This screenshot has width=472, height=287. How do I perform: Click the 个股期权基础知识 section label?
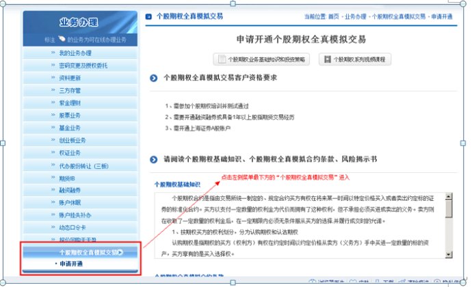tap(177, 184)
